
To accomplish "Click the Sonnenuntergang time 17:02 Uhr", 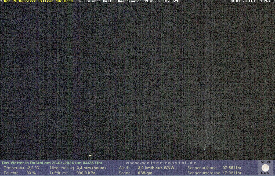I will coord(232,173).
